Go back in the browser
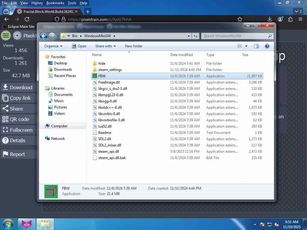This screenshot has width=307, height=230. point(7,19)
